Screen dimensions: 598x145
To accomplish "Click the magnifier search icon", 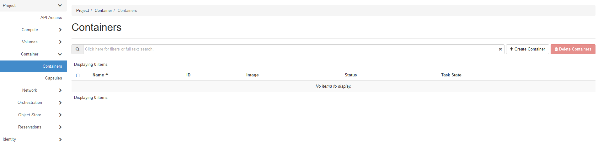I will pyautogui.click(x=77, y=49).
